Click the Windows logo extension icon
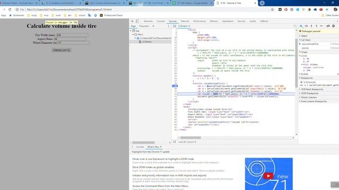Screen dimensions: 339x190 [x=298, y=9]
